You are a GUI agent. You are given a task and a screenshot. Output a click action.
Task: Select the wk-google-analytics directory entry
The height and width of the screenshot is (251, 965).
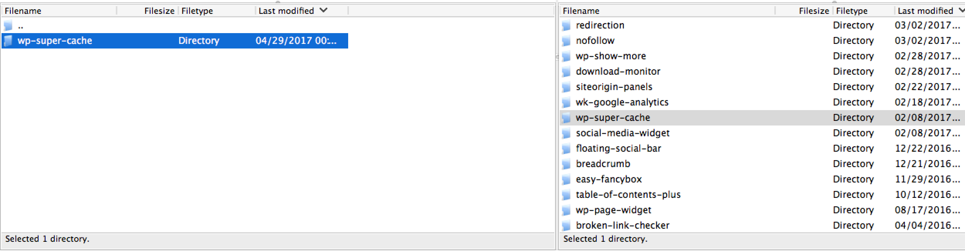(762, 102)
